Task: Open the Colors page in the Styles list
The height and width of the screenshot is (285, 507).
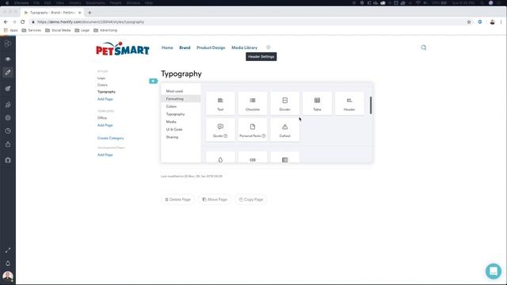Action: (102, 85)
